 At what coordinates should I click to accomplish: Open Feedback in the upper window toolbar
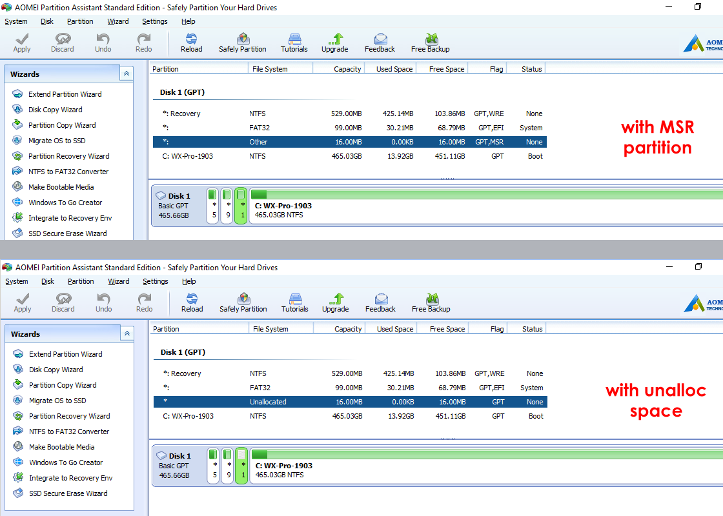pyautogui.click(x=380, y=43)
